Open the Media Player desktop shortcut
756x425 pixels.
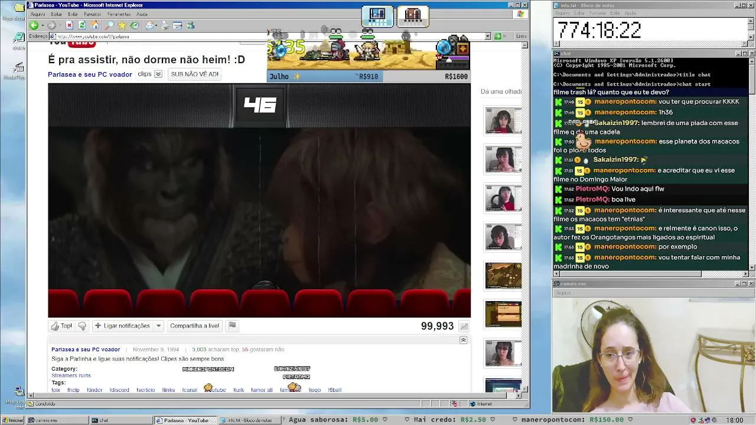(18, 68)
